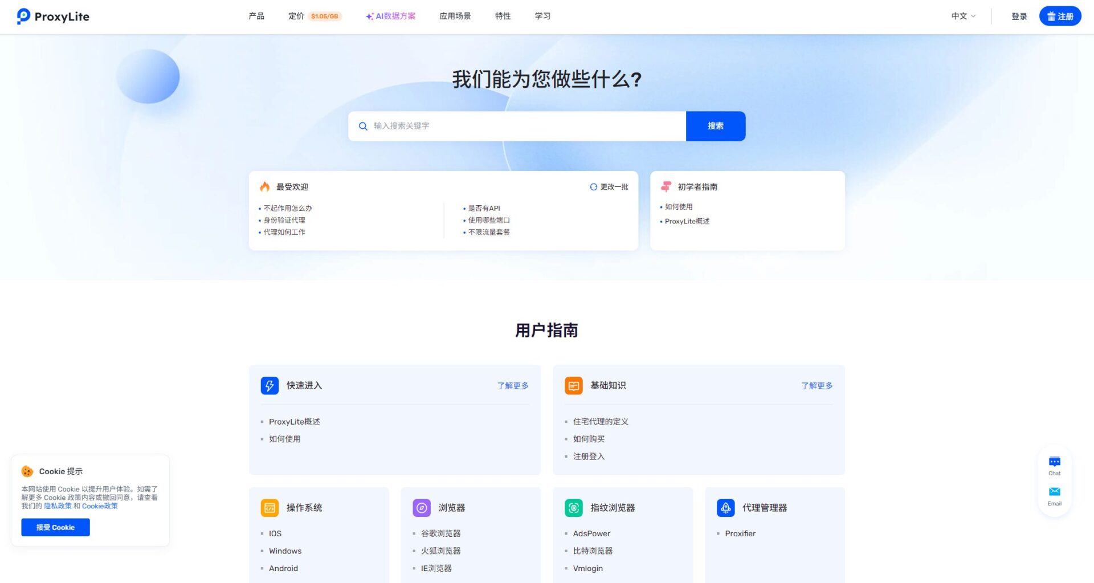Open 如何购买 article
Image resolution: width=1094 pixels, height=583 pixels.
589,439
